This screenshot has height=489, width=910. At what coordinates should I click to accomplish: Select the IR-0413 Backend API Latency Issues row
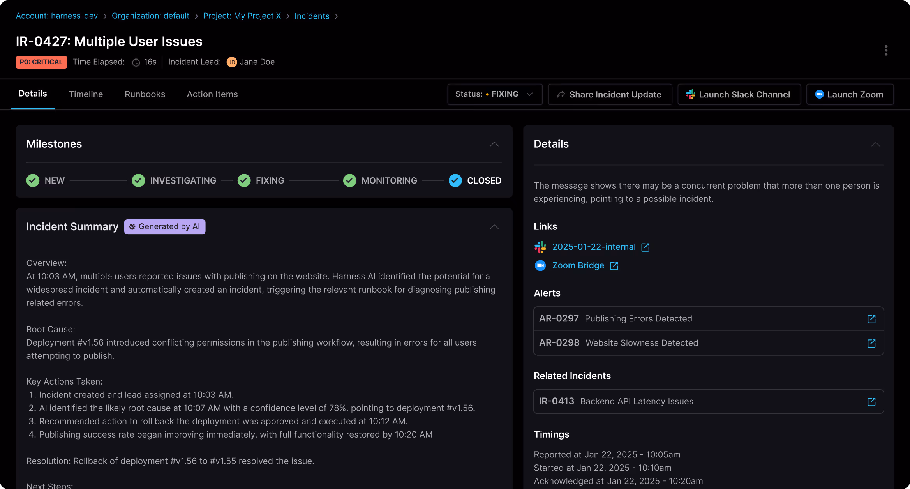pos(708,401)
